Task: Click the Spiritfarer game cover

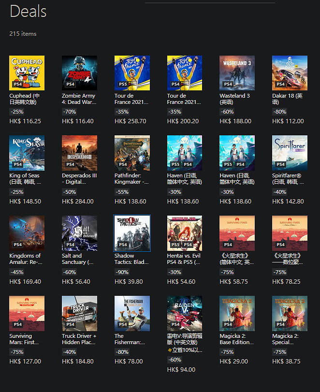Action: point(290,153)
